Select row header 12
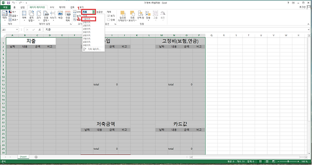This screenshot has width=312, height=165. tap(3, 84)
